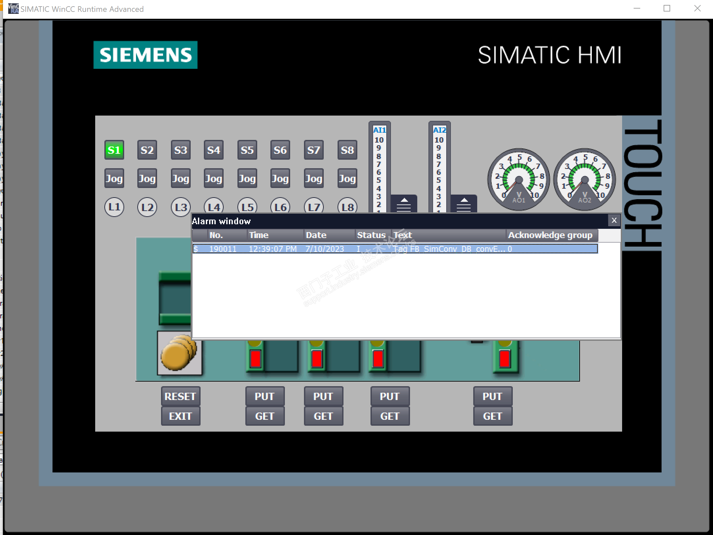Click the Acknowledge group column header
The width and height of the screenshot is (713, 535).
coord(551,235)
